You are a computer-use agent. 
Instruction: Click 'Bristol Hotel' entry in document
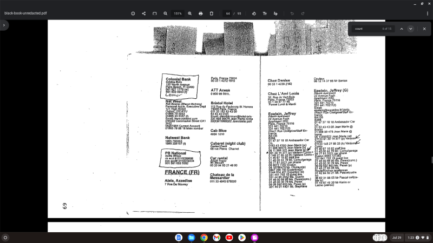pyautogui.click(x=222, y=103)
